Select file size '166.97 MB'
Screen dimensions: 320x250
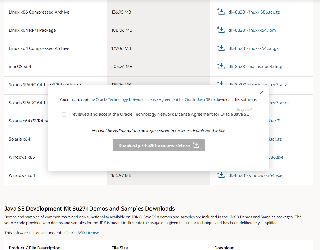pyautogui.click(x=122, y=175)
